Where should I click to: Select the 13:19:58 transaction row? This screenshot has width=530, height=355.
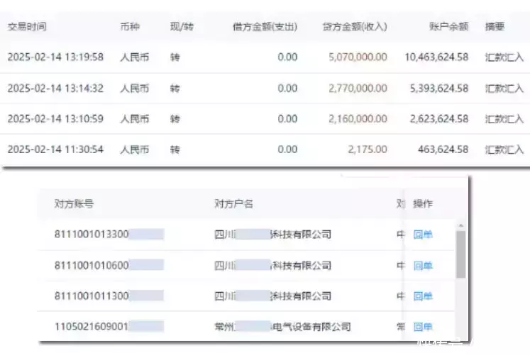(x=55, y=57)
